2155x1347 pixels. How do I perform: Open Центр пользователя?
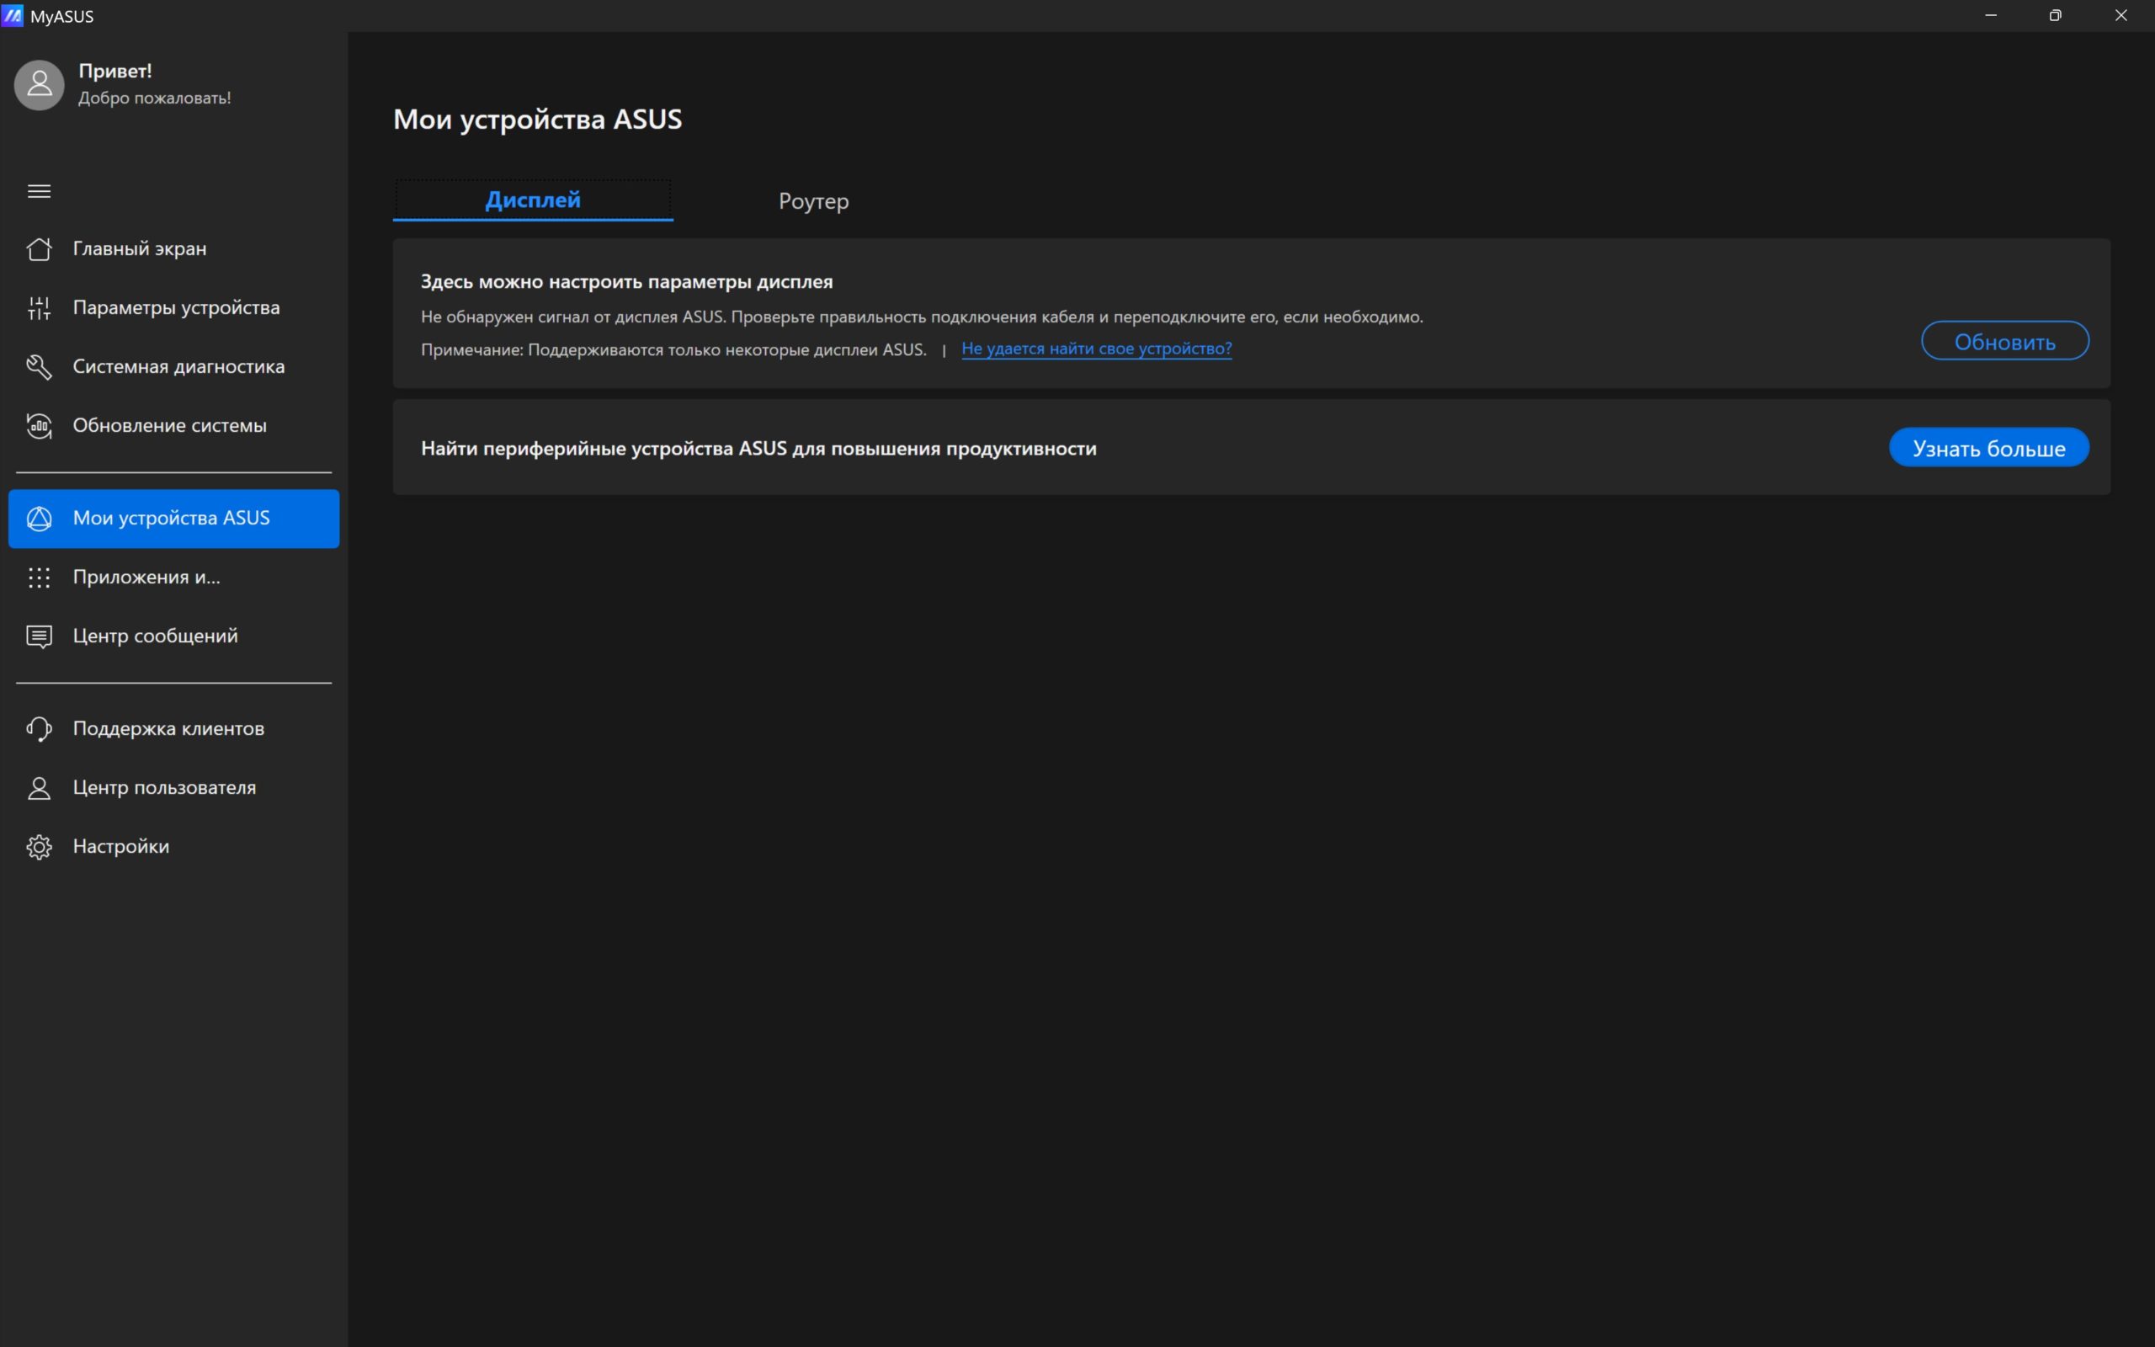point(173,787)
